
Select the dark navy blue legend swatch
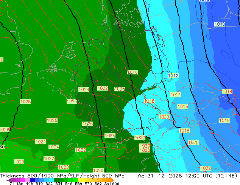coord(32,180)
